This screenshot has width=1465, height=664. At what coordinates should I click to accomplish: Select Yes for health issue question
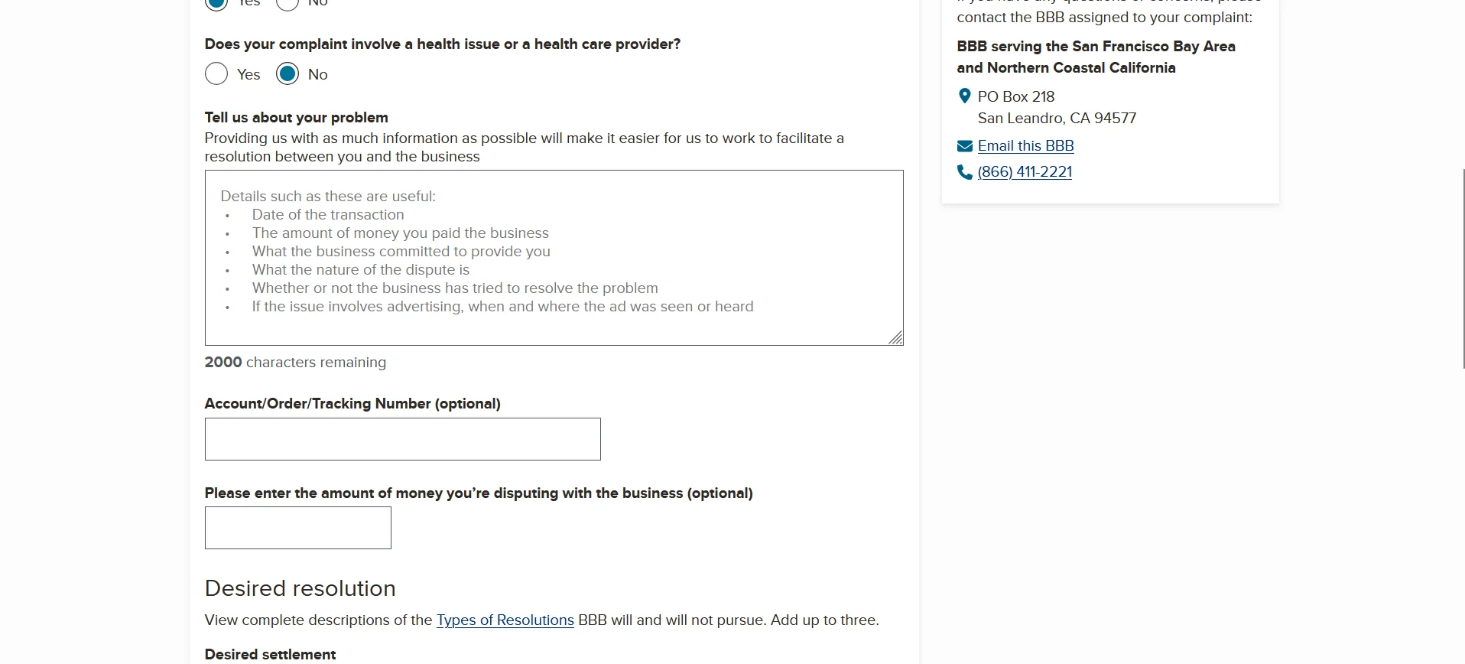pyautogui.click(x=216, y=74)
